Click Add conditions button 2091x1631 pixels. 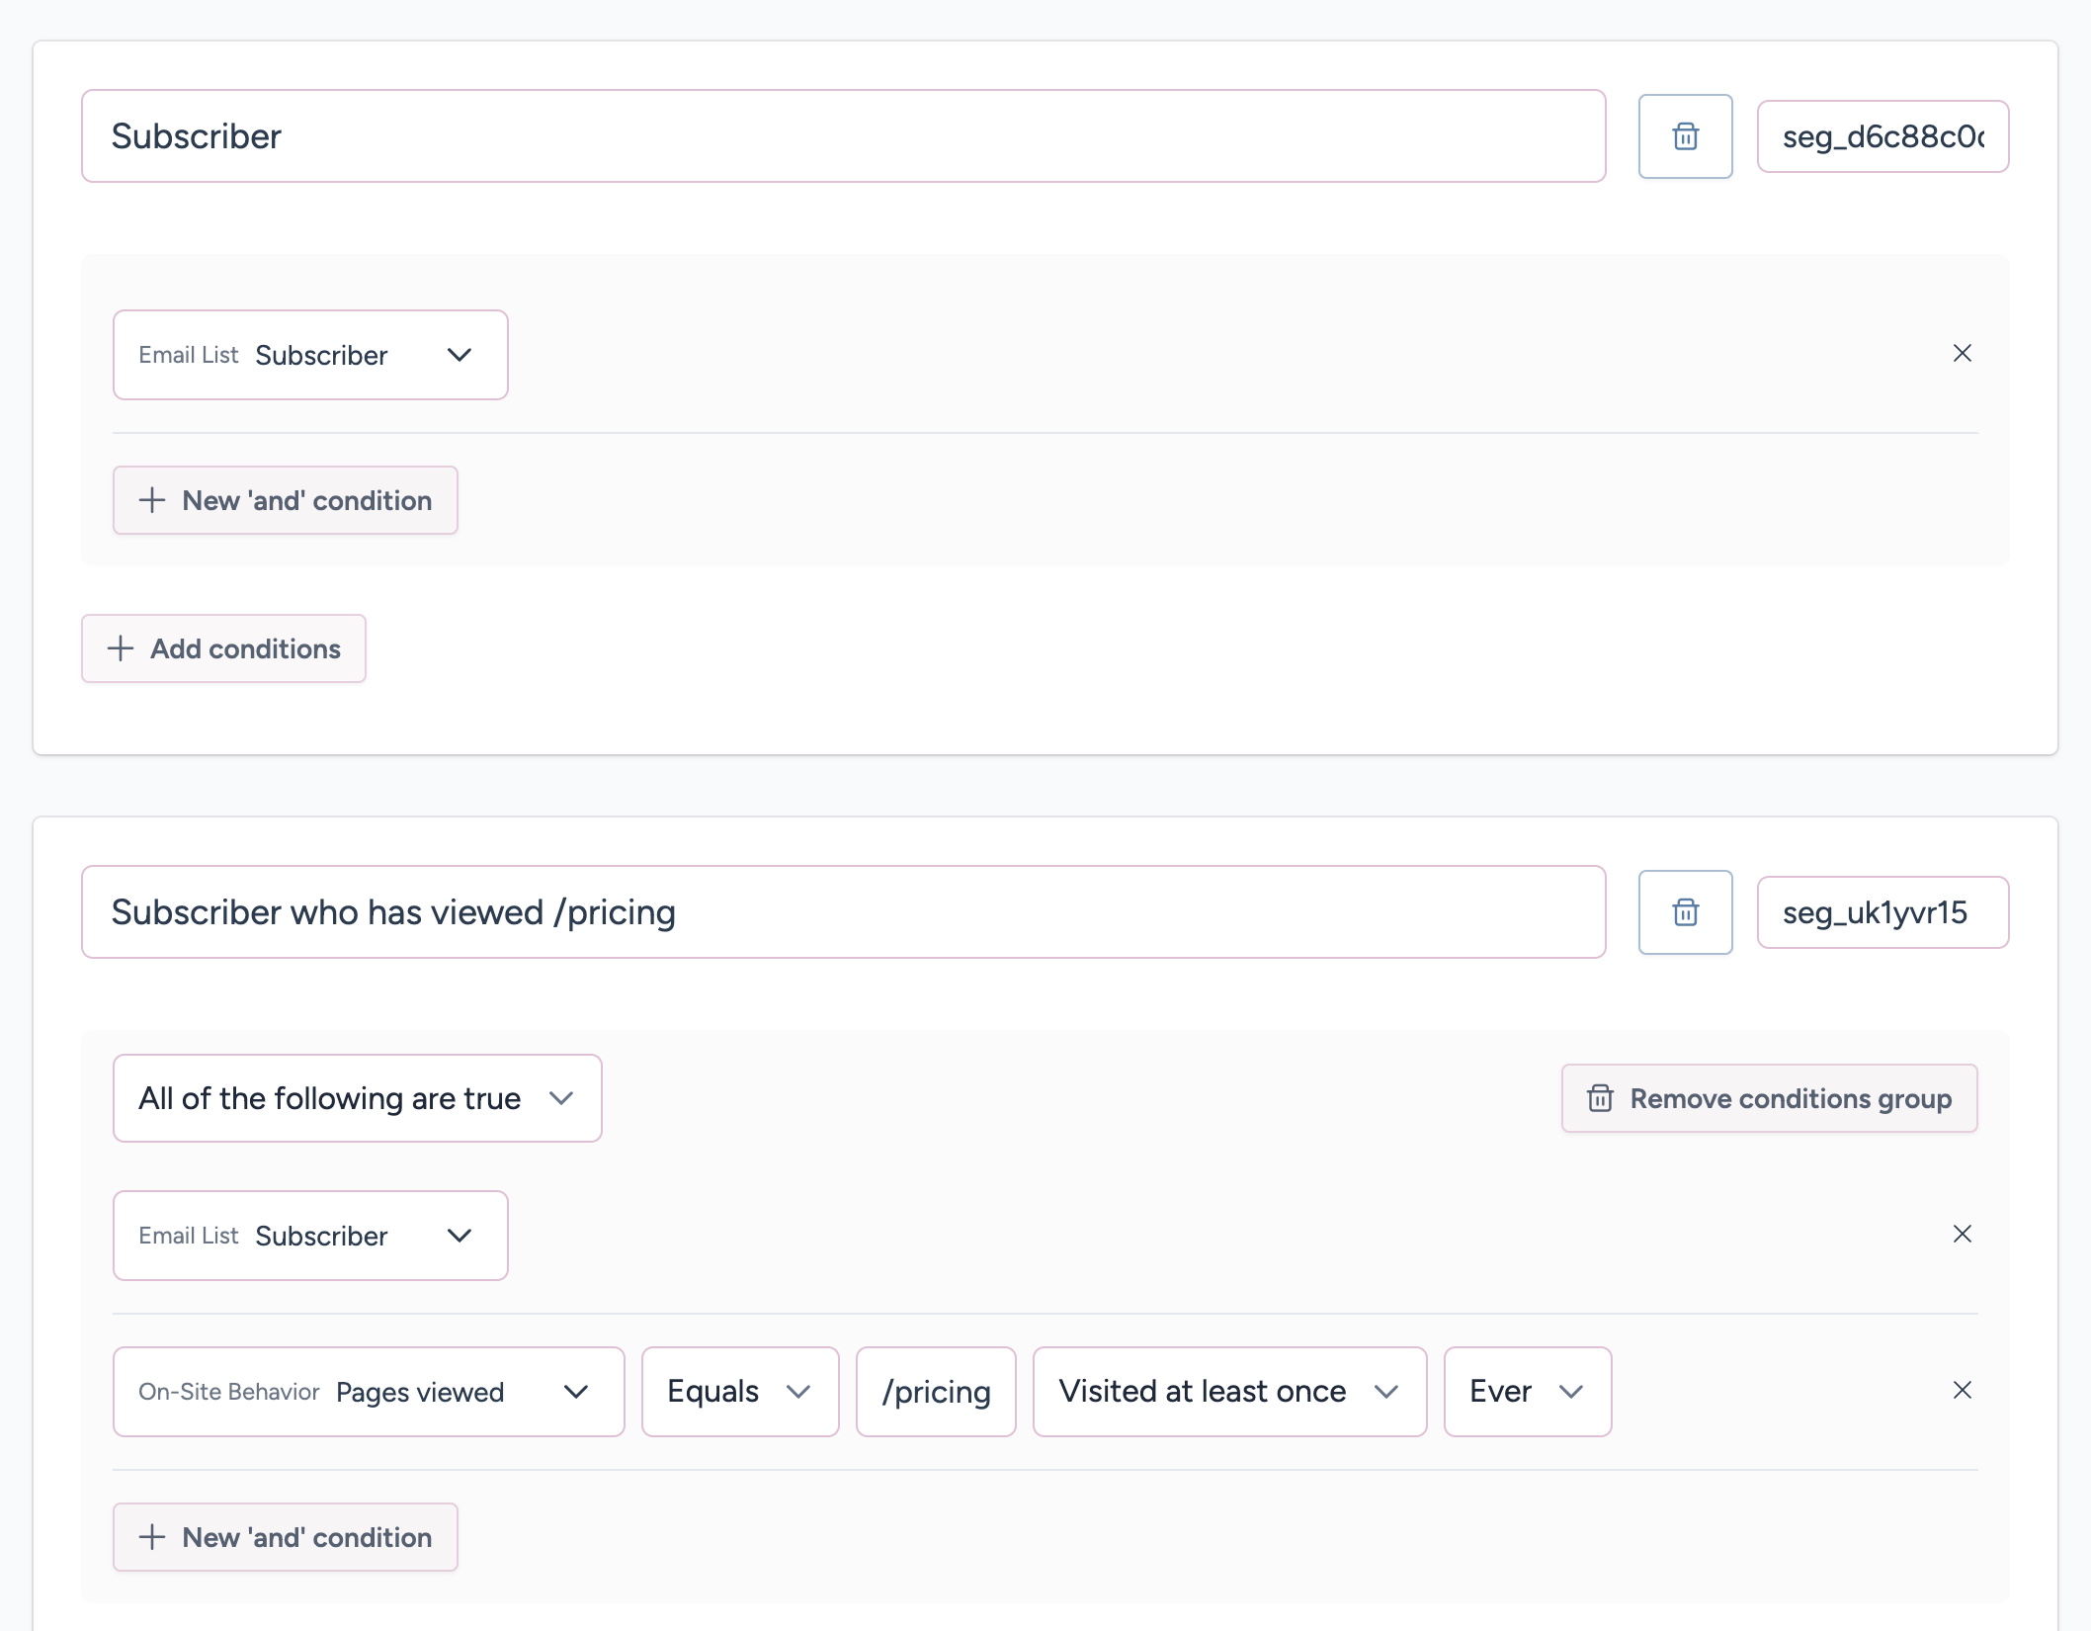coord(224,648)
